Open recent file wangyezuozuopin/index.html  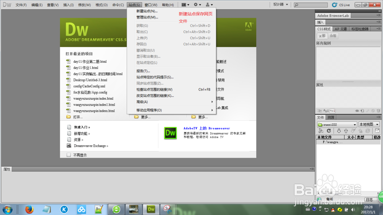pos(93,98)
